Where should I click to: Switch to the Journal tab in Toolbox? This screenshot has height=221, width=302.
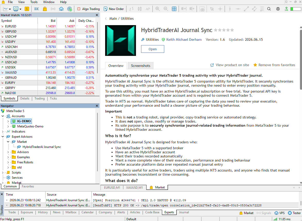184,212
